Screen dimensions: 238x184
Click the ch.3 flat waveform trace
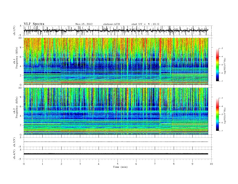[116, 142]
